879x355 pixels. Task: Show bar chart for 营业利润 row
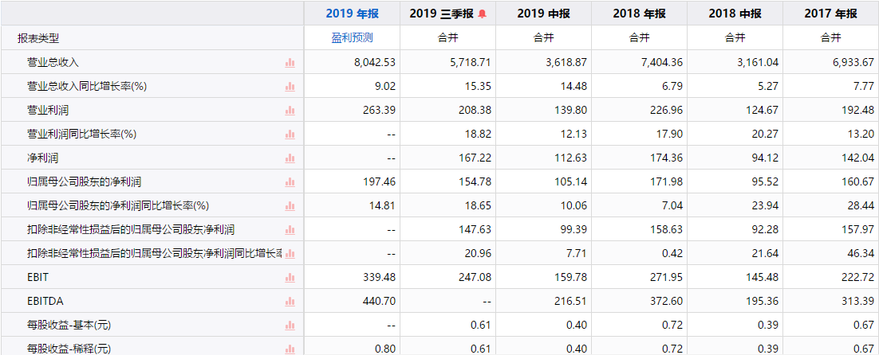(x=290, y=111)
